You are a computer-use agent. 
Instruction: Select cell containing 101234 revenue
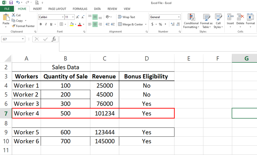pyautogui.click(x=105, y=114)
